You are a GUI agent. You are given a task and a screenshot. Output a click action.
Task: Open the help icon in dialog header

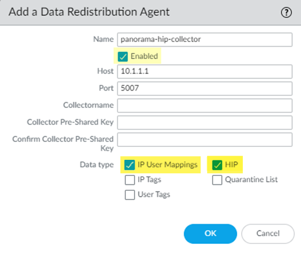286,13
